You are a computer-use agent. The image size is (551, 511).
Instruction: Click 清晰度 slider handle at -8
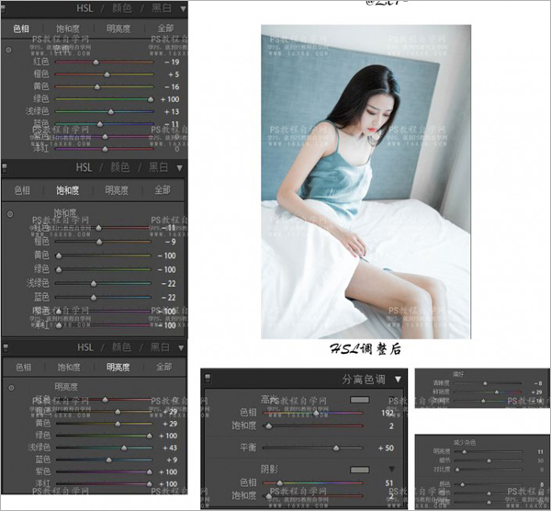485,383
